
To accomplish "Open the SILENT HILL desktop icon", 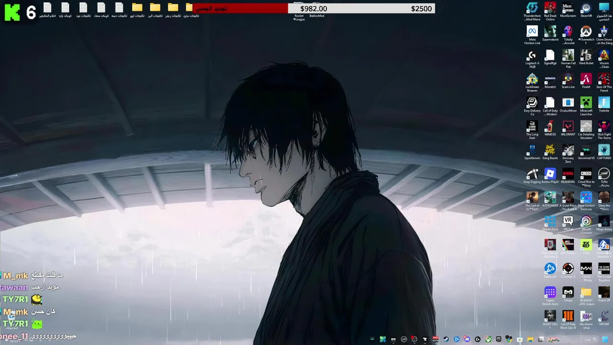I will [550, 320].
